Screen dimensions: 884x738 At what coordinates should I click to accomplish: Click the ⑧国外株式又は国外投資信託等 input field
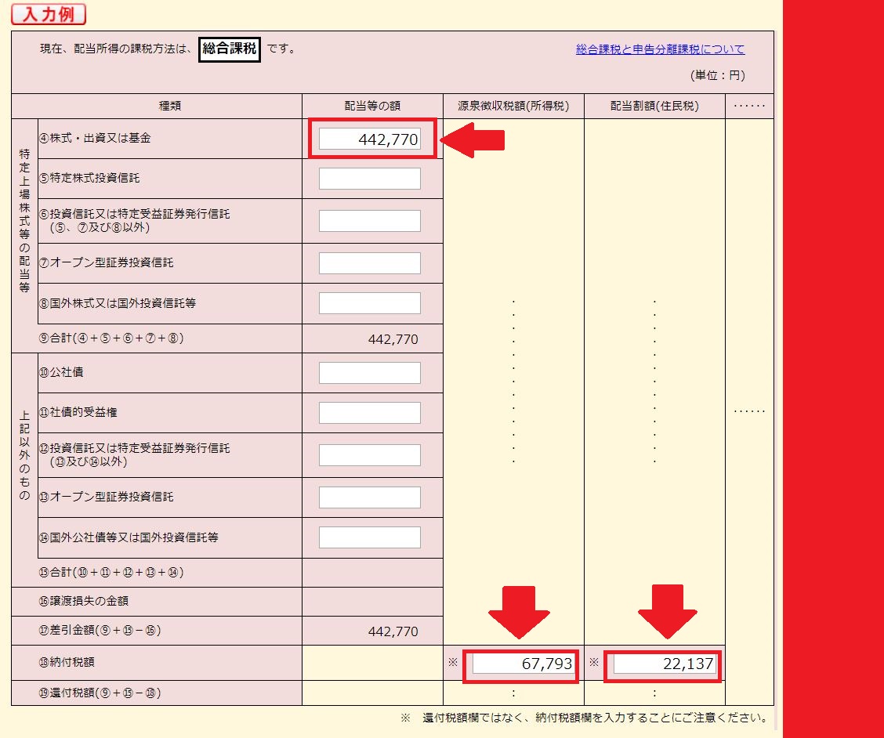click(x=370, y=303)
